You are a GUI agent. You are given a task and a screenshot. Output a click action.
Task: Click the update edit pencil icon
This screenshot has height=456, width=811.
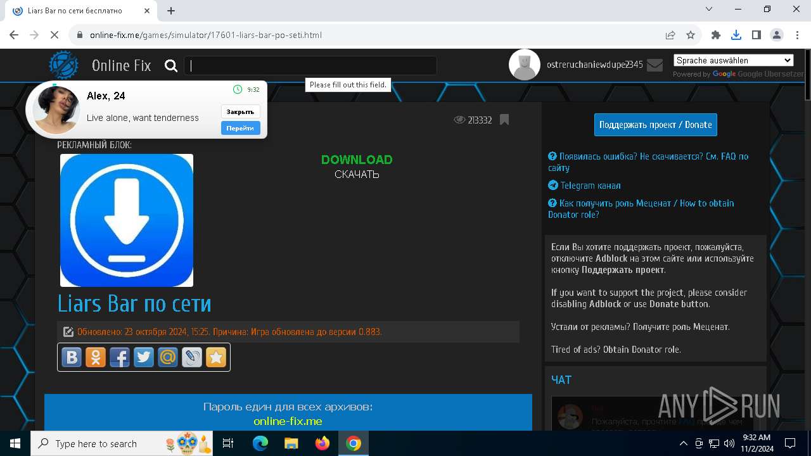coord(68,332)
